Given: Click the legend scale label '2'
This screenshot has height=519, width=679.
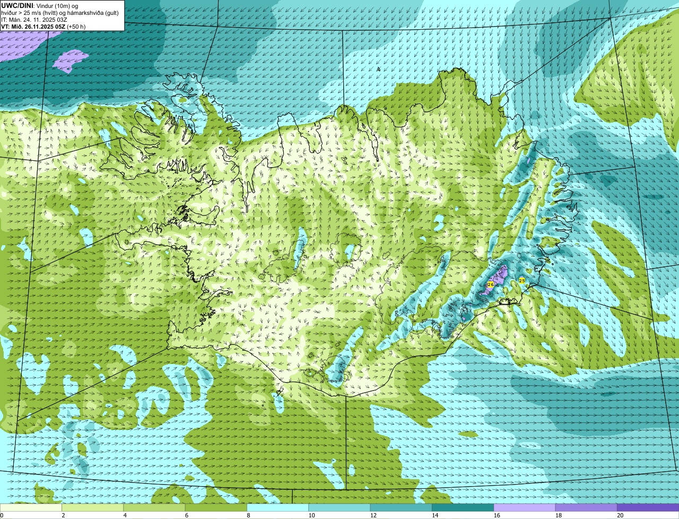Looking at the screenshot, I should pos(63,515).
